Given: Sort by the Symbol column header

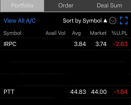Looking at the screenshot, I should point(12,33).
